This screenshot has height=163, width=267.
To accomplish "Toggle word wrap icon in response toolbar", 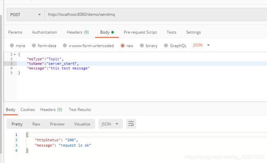I will pyautogui.click(x=131, y=124).
